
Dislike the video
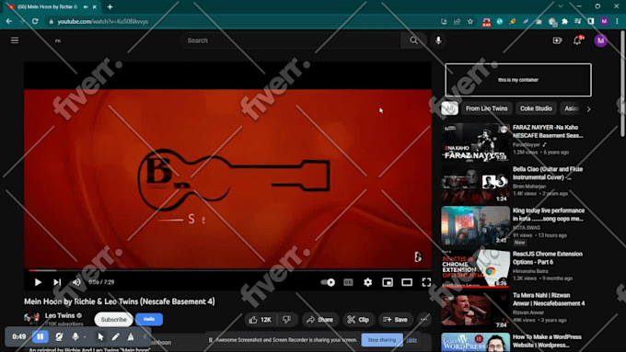pos(287,320)
